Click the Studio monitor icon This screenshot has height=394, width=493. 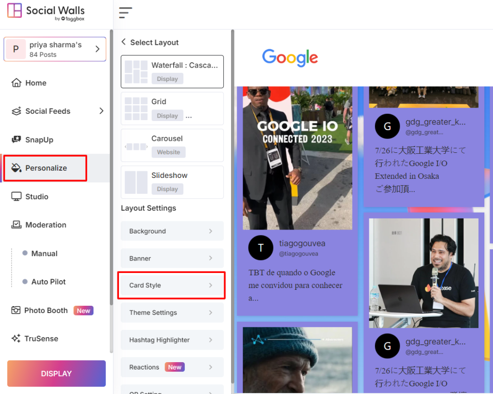tap(16, 197)
